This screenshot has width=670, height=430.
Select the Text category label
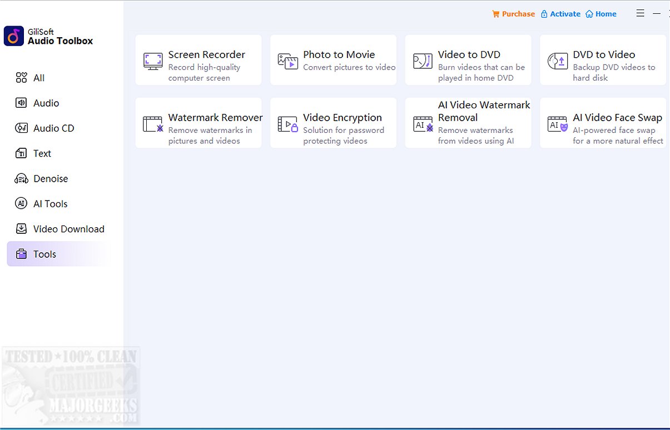click(x=42, y=153)
